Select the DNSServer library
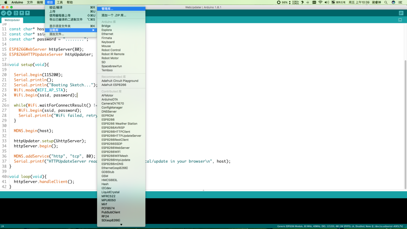The width and height of the screenshot is (407, 229). pos(121,112)
